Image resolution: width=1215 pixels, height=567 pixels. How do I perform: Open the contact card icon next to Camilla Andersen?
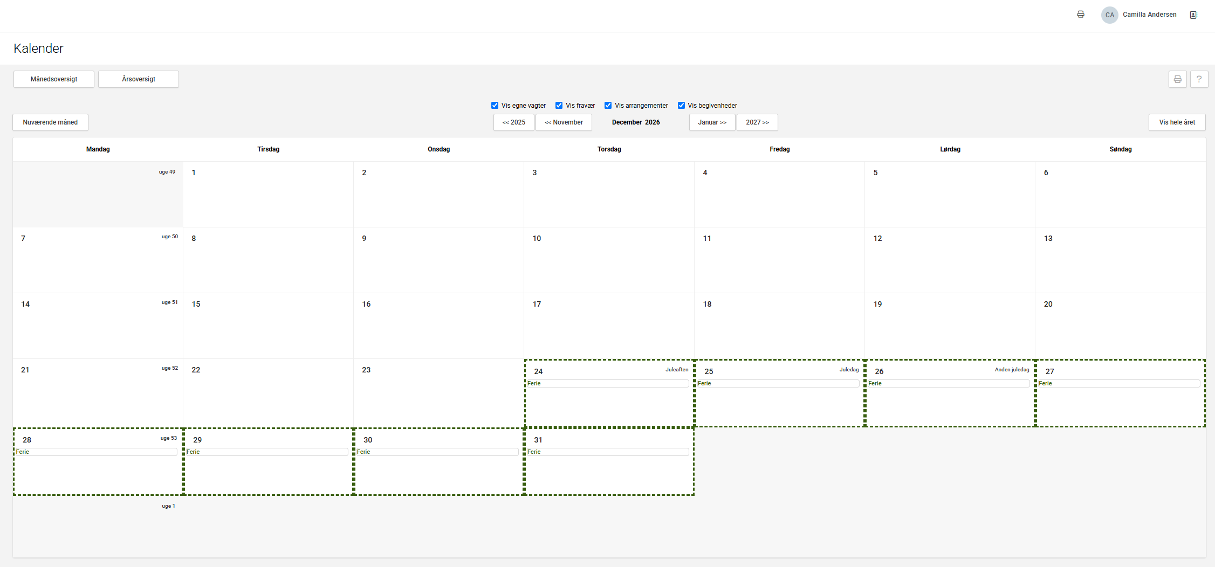click(x=1193, y=15)
